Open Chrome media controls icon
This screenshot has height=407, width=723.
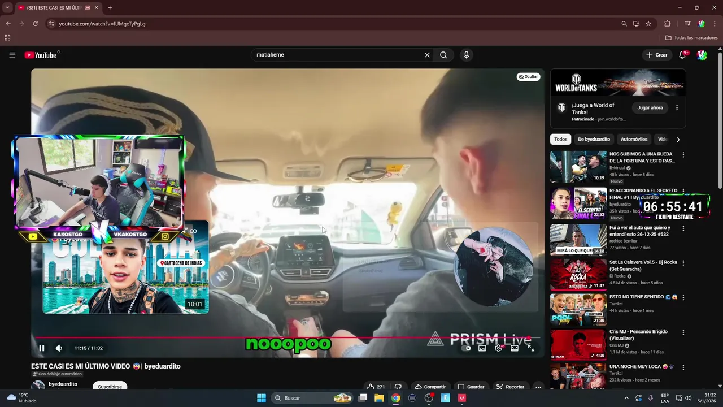coord(687,24)
